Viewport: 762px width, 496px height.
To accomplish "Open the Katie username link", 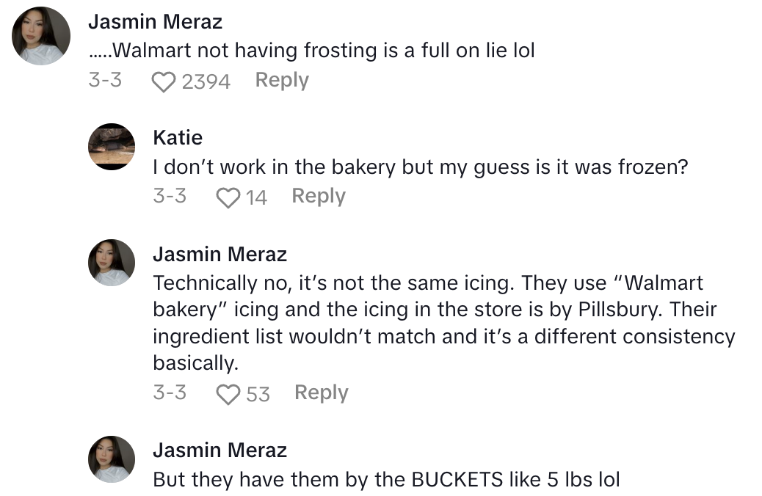I will coord(178,137).
